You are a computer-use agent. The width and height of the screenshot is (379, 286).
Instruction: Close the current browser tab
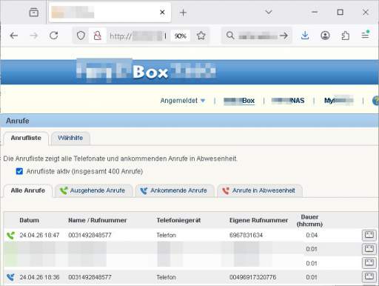(x=162, y=12)
